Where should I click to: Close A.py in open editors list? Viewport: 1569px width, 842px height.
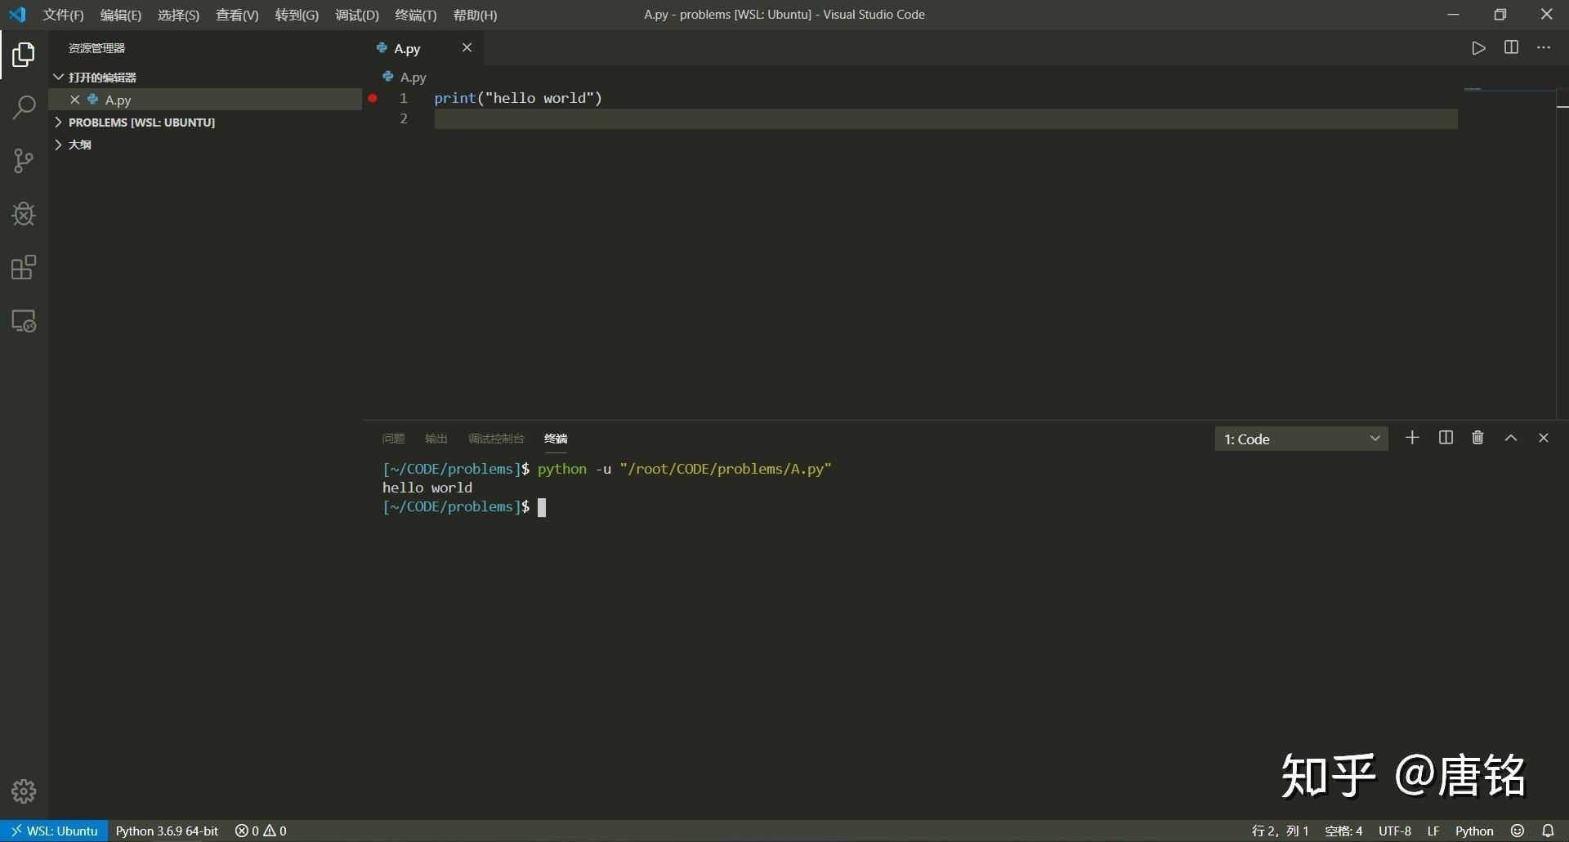[74, 100]
